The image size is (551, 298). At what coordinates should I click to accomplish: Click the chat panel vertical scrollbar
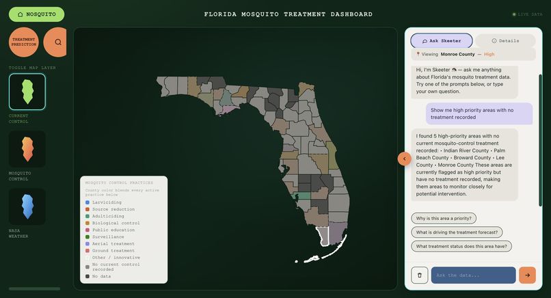[541, 140]
